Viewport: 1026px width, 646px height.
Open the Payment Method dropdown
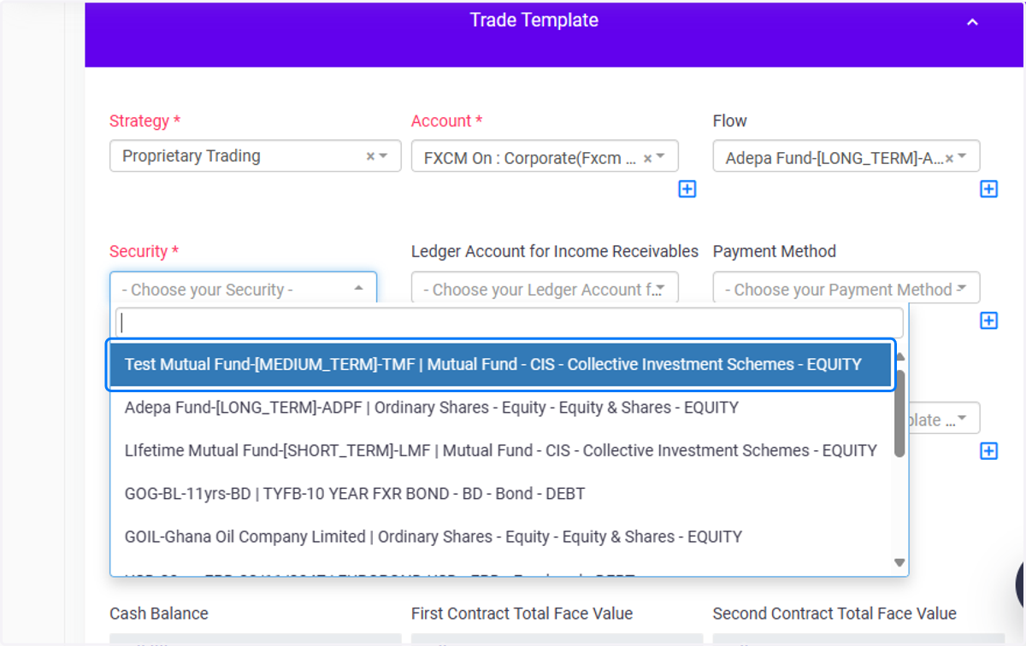(x=846, y=289)
